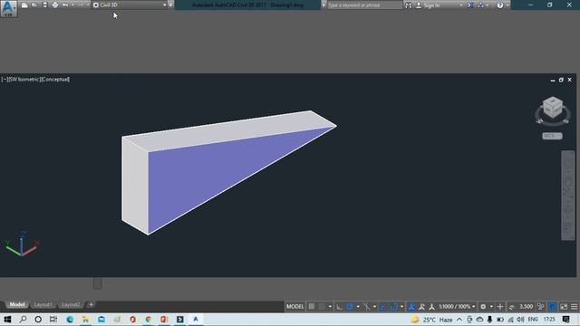Toggle Show annotation objects icon
This screenshot has width=580, height=326.
coord(411,306)
